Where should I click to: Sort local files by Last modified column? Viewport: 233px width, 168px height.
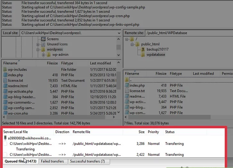click(100, 63)
